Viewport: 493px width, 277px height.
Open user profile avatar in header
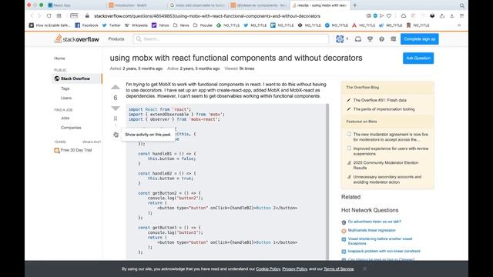click(340, 39)
